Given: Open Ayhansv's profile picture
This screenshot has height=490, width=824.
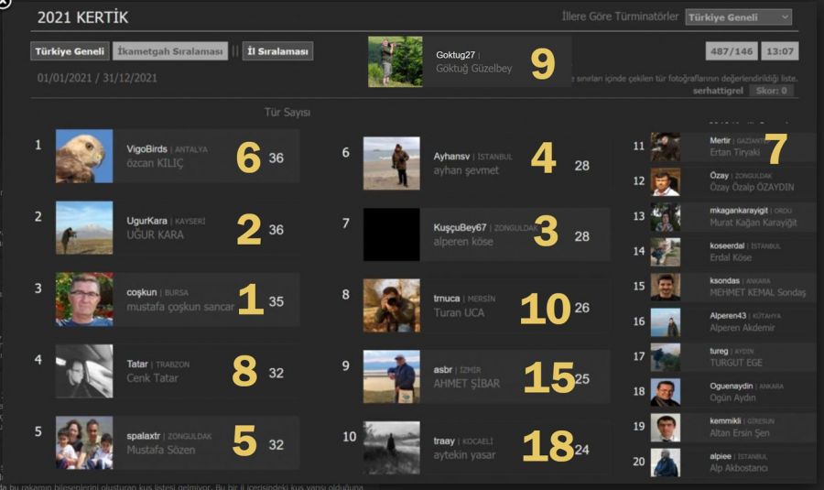Looking at the screenshot, I should coord(391,163).
